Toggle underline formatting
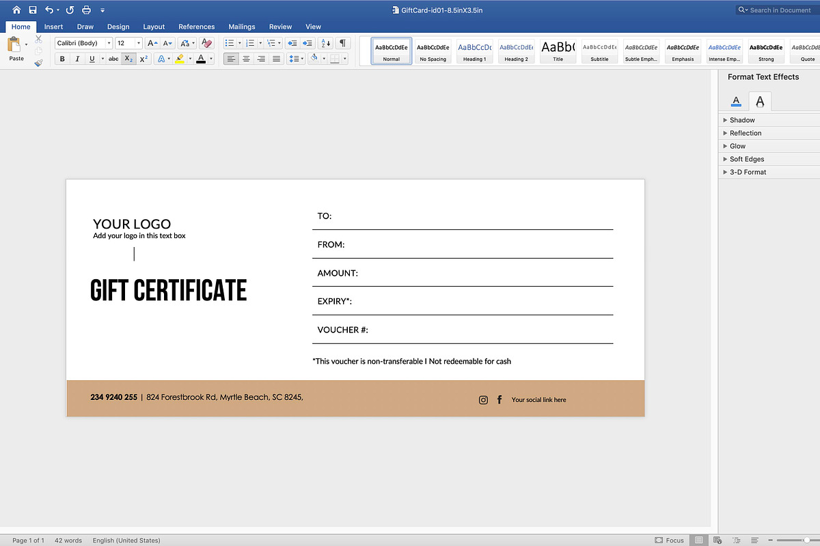This screenshot has width=820, height=546. pos(92,59)
